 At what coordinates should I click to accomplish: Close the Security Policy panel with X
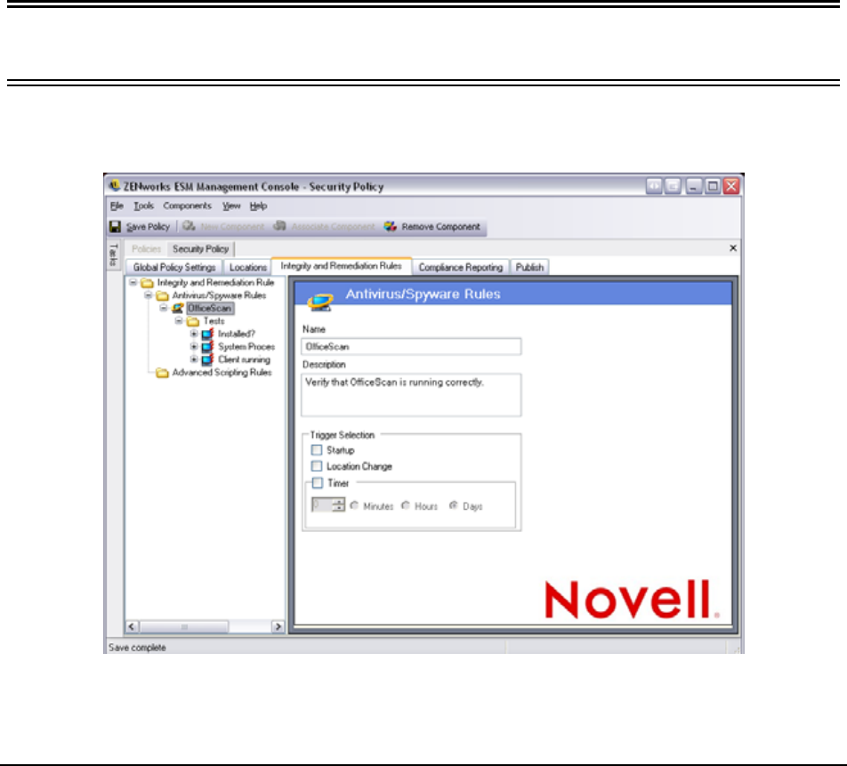(x=733, y=248)
